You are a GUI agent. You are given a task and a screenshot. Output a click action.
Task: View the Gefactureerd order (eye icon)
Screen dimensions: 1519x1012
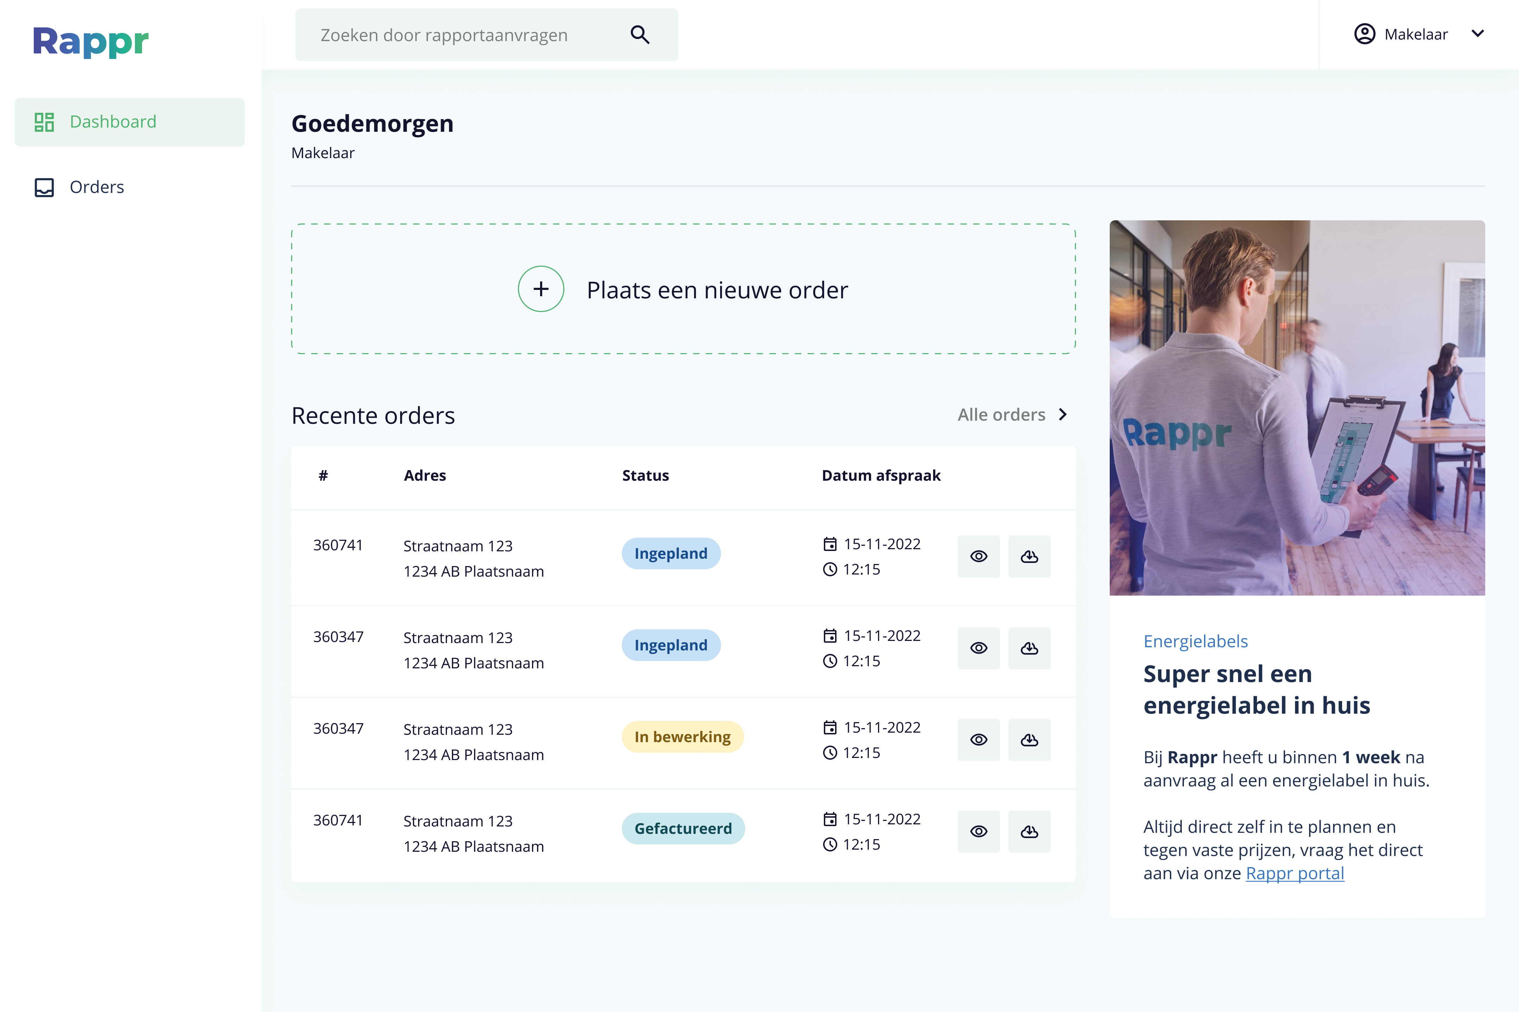point(979,831)
